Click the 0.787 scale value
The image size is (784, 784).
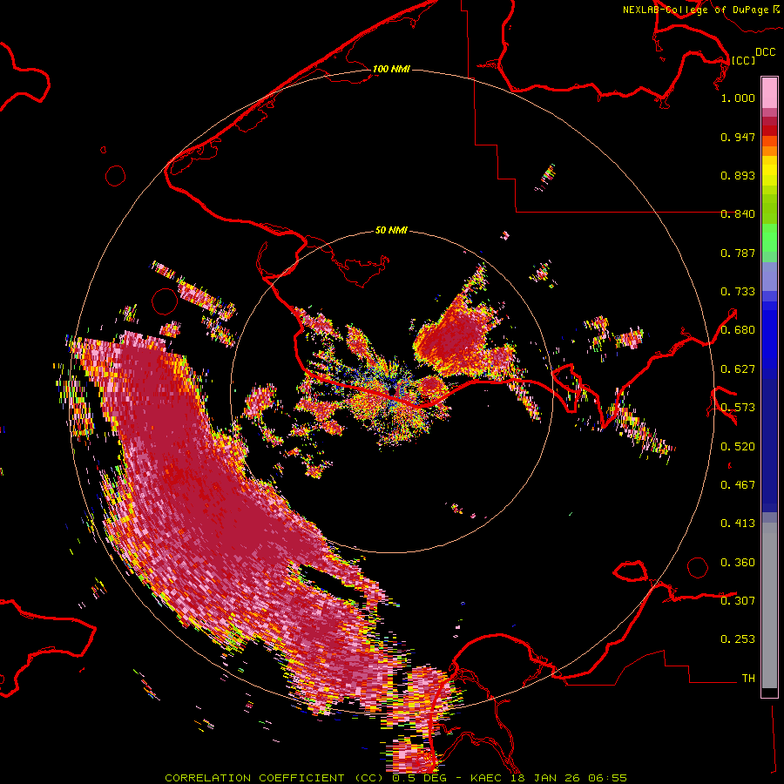(x=738, y=253)
